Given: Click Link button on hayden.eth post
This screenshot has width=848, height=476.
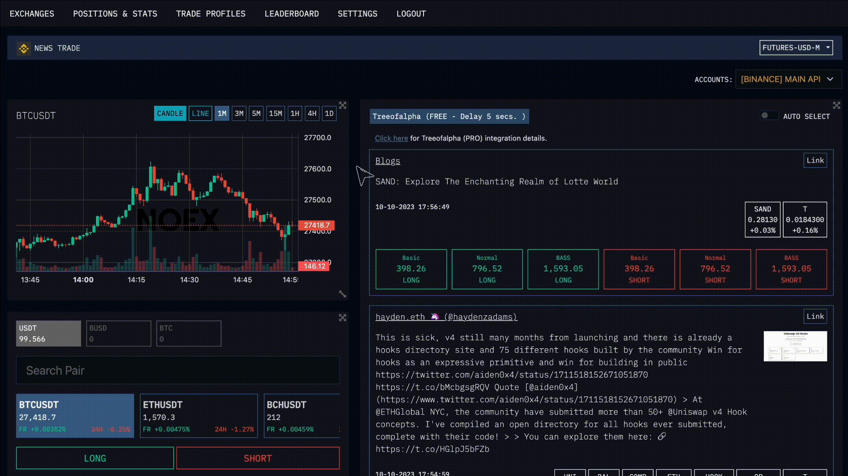Looking at the screenshot, I should point(815,316).
